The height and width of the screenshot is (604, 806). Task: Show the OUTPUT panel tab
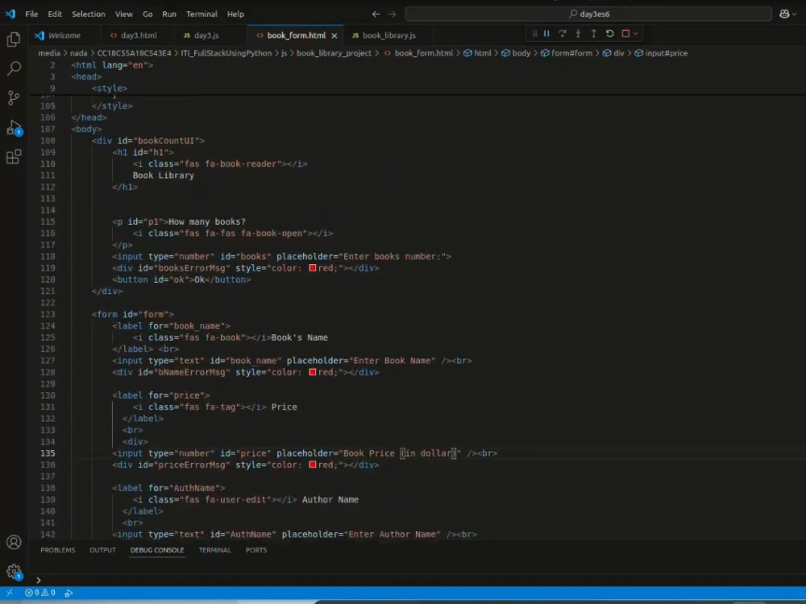[x=102, y=550]
